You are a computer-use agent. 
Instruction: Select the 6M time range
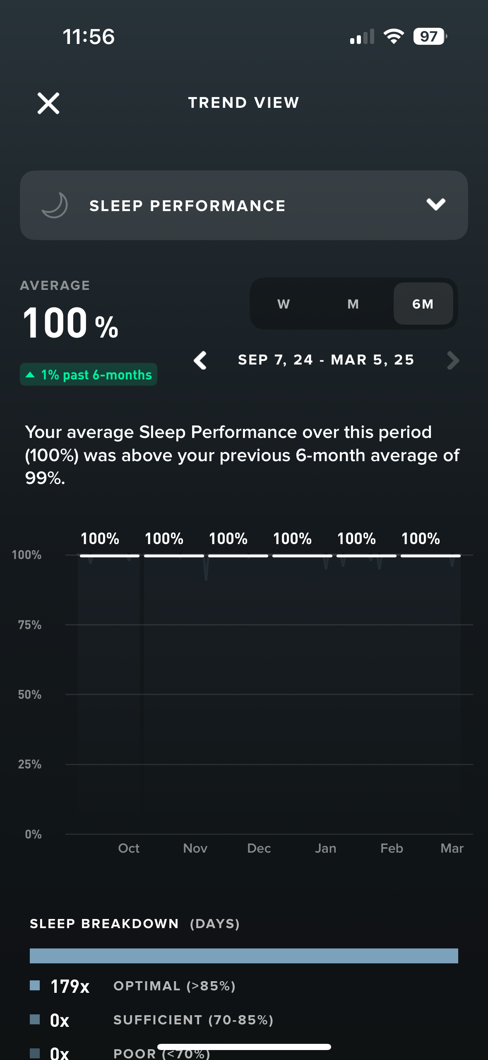tap(423, 304)
